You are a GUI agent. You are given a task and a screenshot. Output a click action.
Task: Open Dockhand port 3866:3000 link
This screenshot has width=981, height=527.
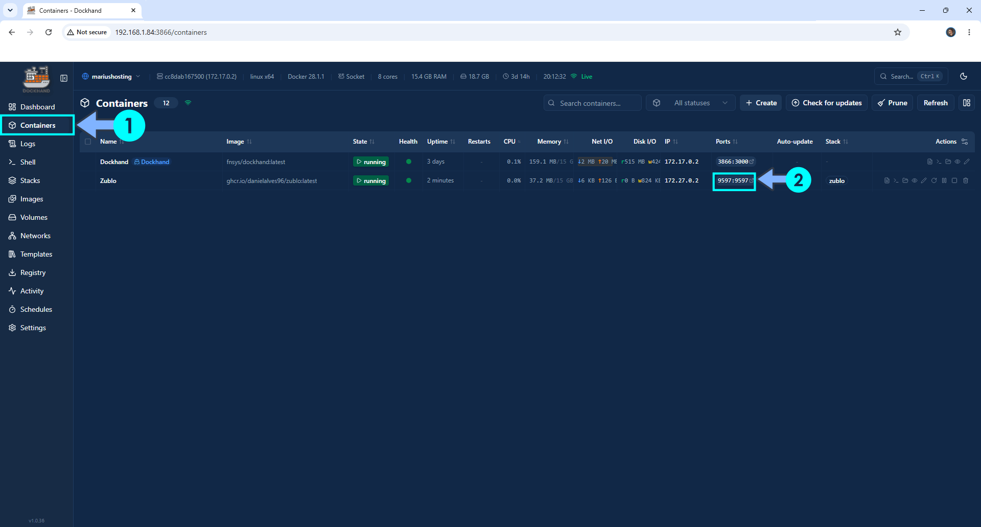click(x=735, y=162)
